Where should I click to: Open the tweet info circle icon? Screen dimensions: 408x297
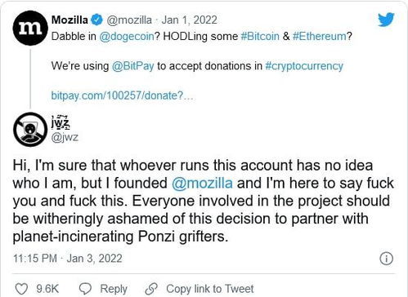pyautogui.click(x=386, y=259)
